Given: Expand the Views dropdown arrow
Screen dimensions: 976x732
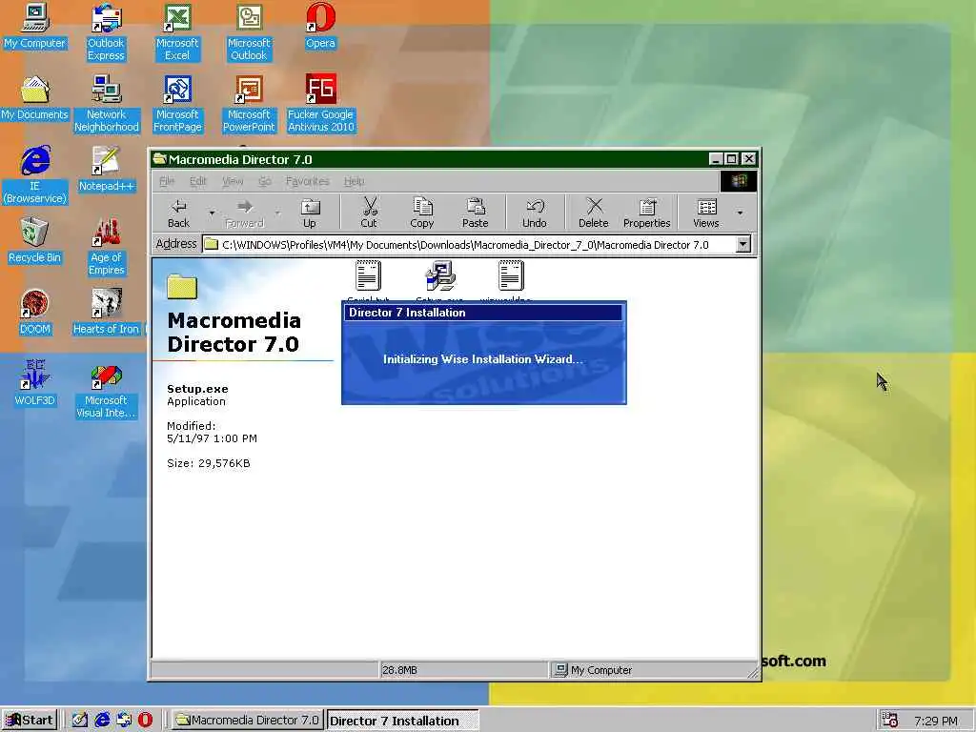Looking at the screenshot, I should click(740, 213).
